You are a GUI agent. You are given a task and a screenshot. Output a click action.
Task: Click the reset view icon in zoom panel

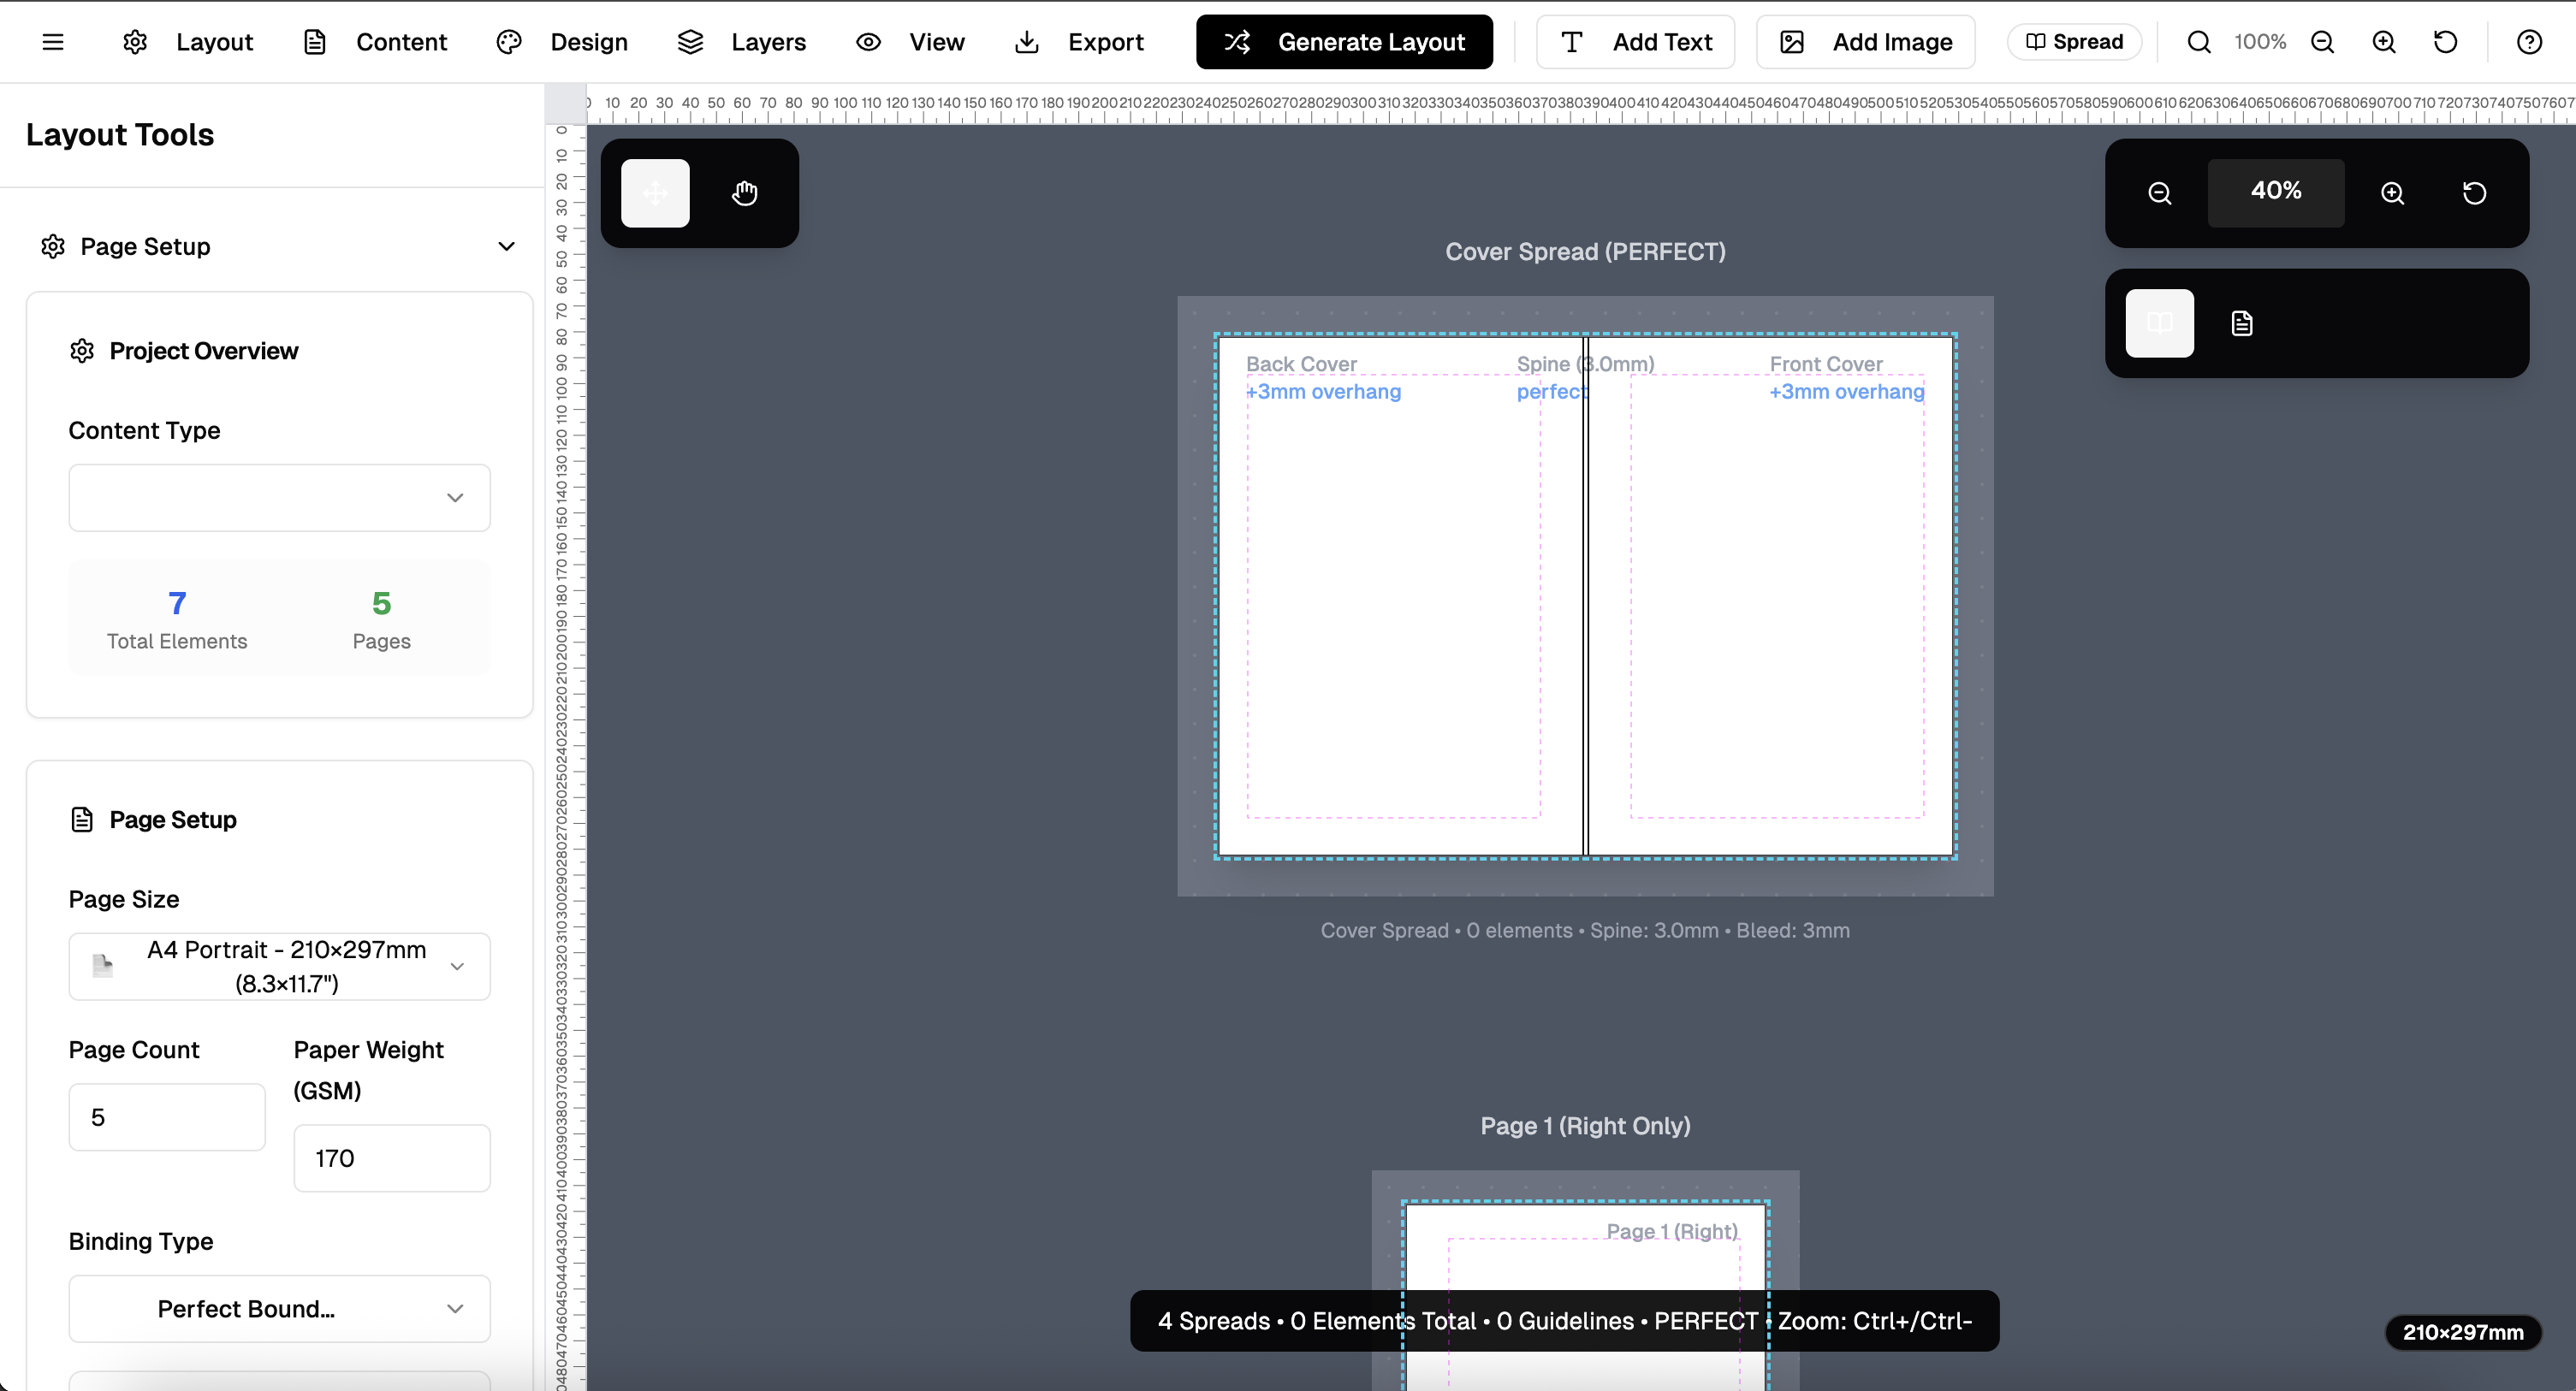2475,192
